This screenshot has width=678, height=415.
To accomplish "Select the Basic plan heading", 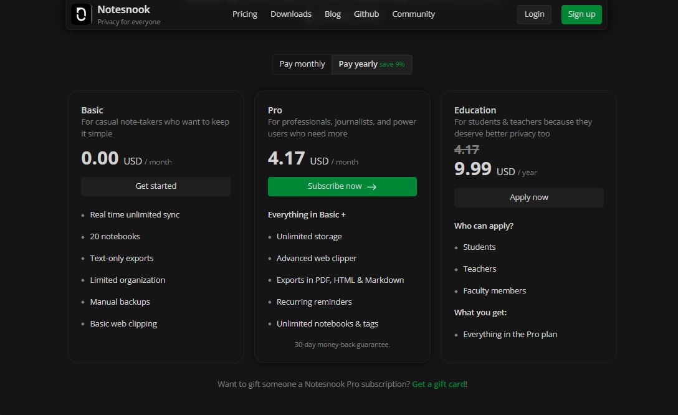I will 92,110.
